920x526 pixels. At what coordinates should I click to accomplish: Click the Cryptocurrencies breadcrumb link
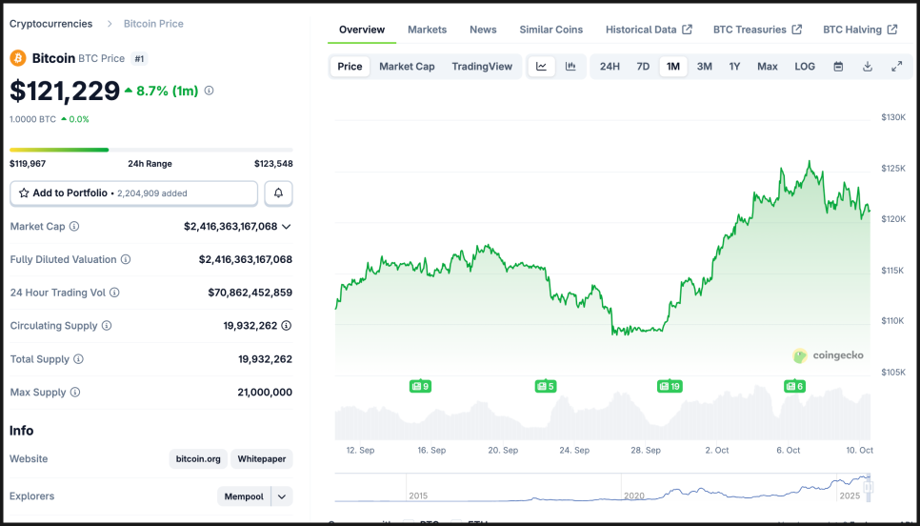pyautogui.click(x=51, y=24)
